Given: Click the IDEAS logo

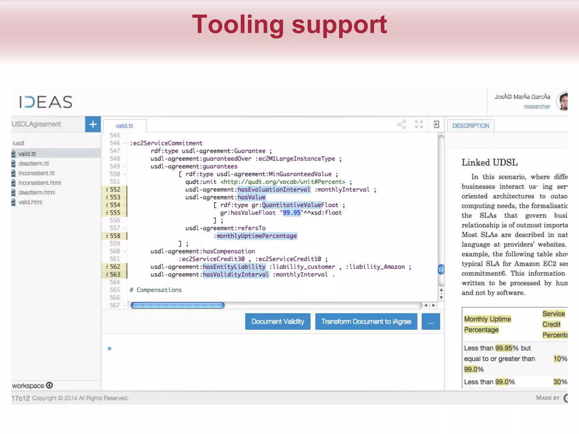Looking at the screenshot, I should tap(46, 102).
